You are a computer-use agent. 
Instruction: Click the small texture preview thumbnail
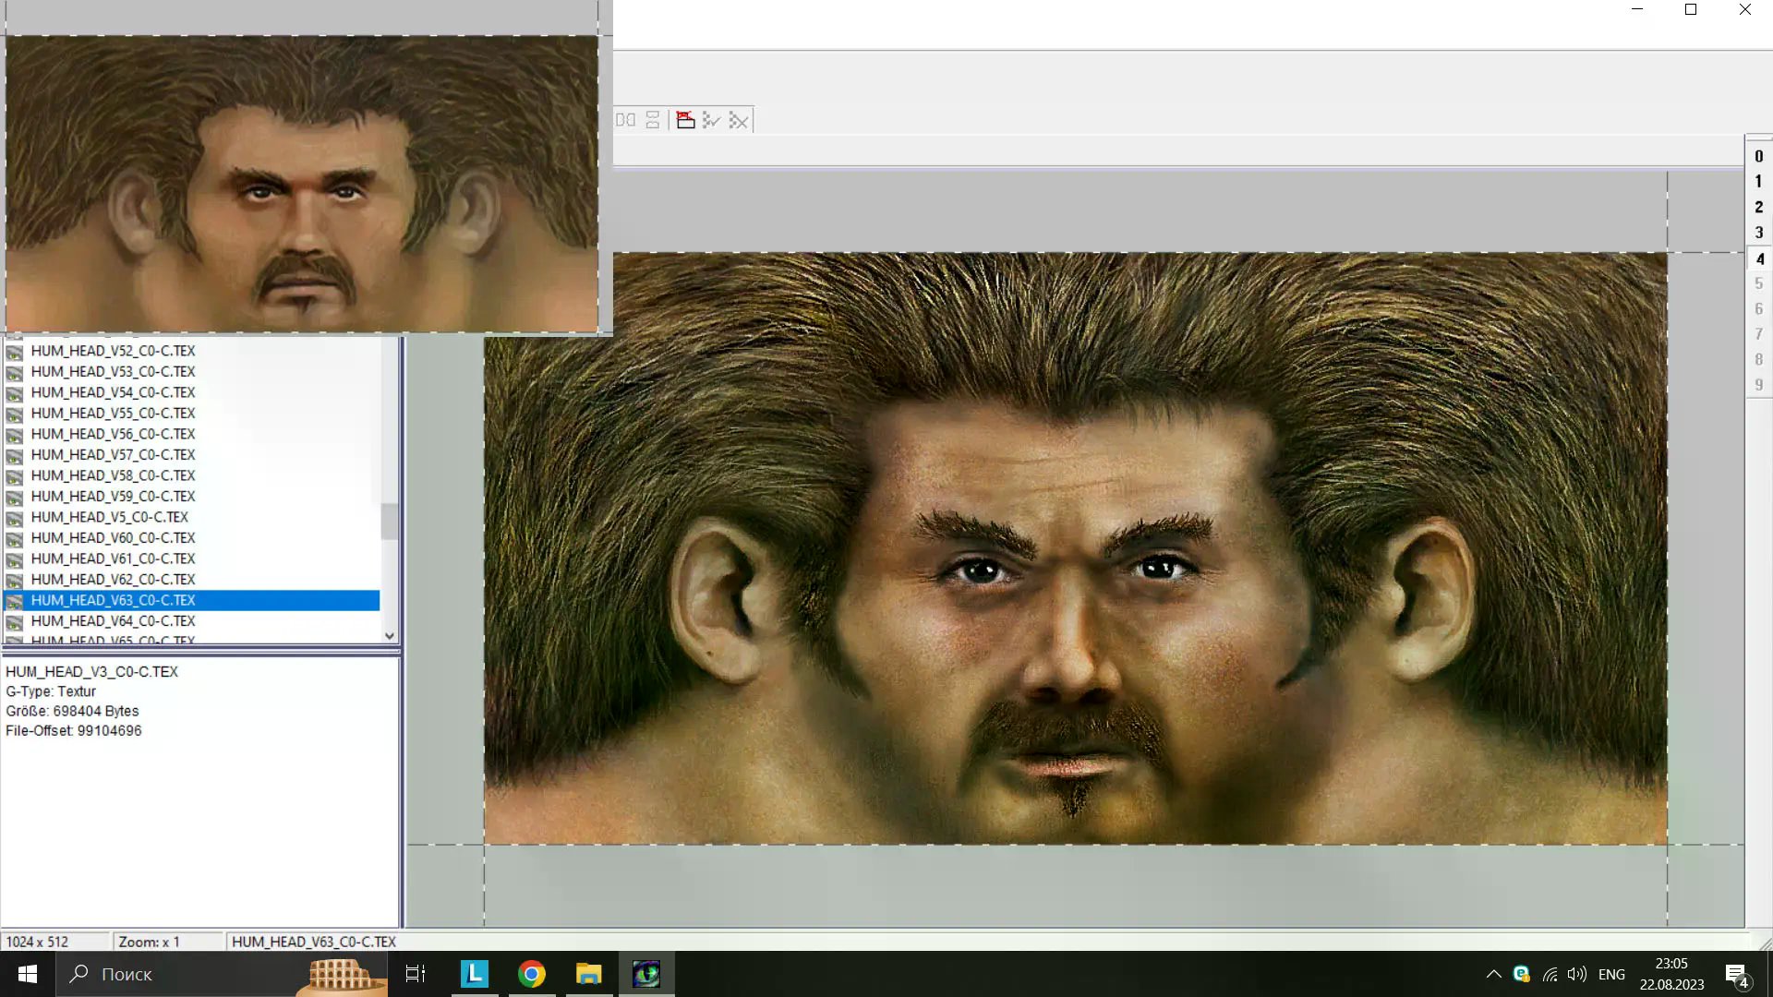point(302,184)
